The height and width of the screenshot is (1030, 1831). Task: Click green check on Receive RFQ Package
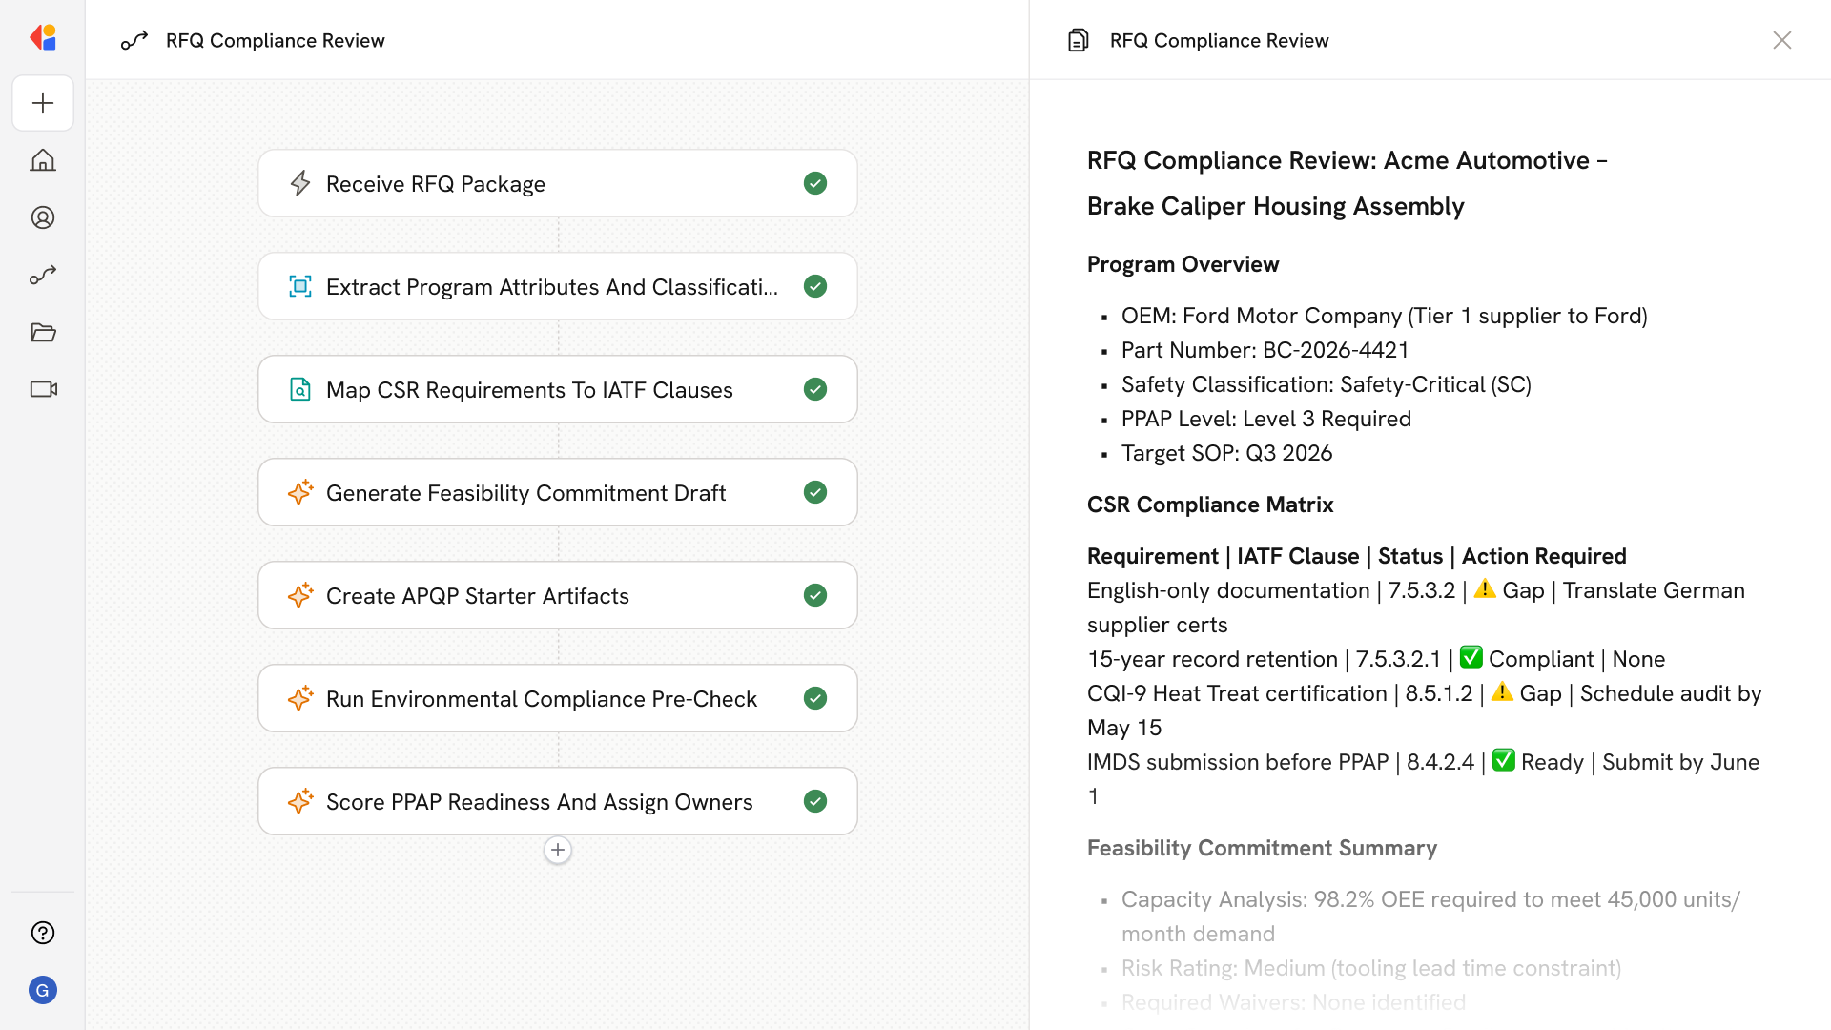pyautogui.click(x=814, y=183)
